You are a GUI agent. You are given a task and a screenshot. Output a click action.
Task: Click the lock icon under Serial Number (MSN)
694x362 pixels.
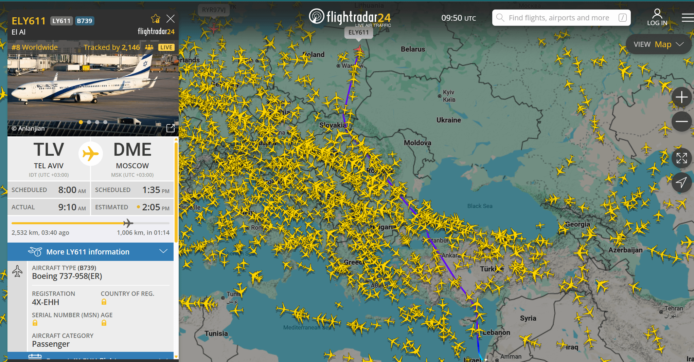pyautogui.click(x=35, y=323)
